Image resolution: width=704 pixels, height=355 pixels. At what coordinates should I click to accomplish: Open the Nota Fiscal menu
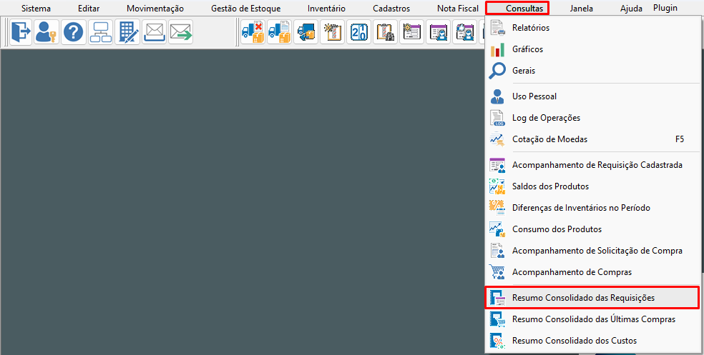(458, 9)
